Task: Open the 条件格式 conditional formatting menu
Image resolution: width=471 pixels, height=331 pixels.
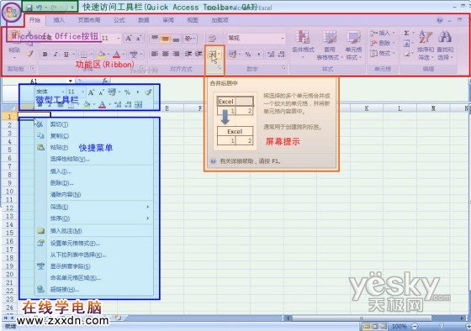Action: point(303,45)
